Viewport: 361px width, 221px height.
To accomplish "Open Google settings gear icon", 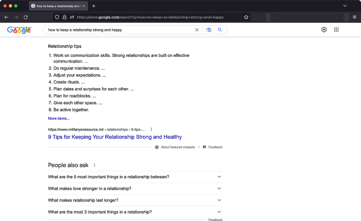I will [324, 30].
